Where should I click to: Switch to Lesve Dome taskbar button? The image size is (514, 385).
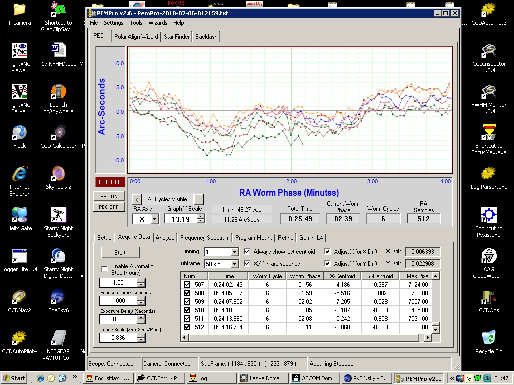[263, 378]
